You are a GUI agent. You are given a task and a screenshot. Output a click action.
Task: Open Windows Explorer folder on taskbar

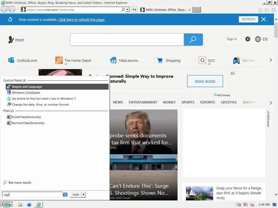point(20,205)
